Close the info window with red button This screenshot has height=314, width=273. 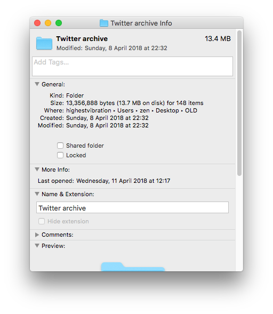(37, 23)
